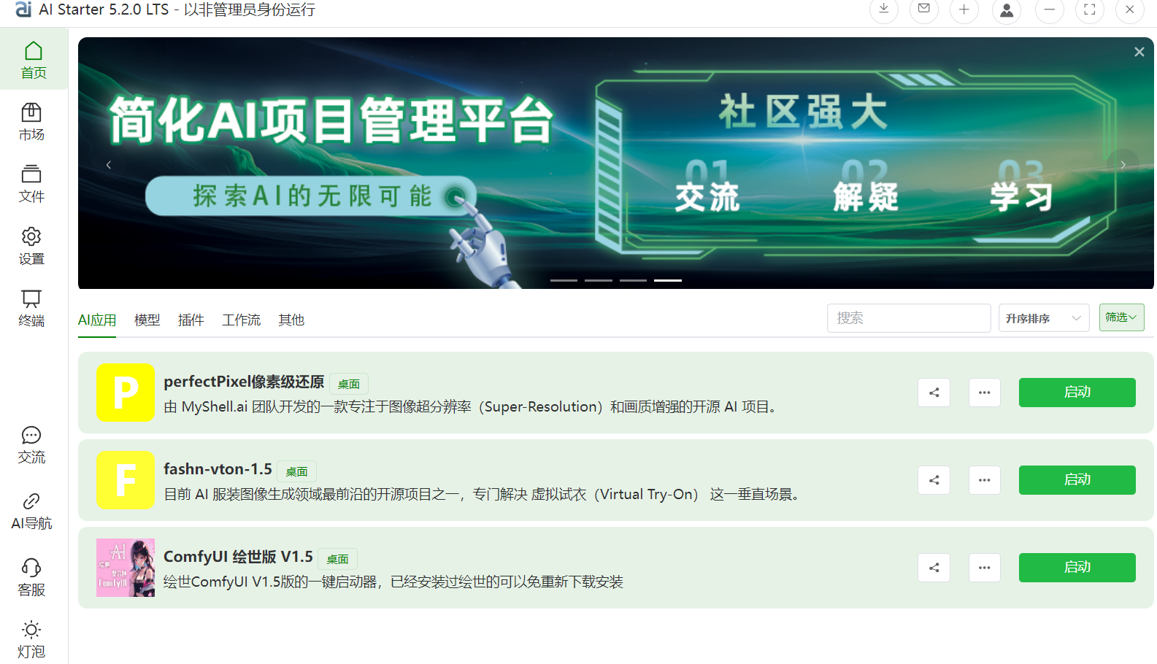The height and width of the screenshot is (664, 1157).
Task: Close the banner with the X icon
Action: (x=1139, y=52)
